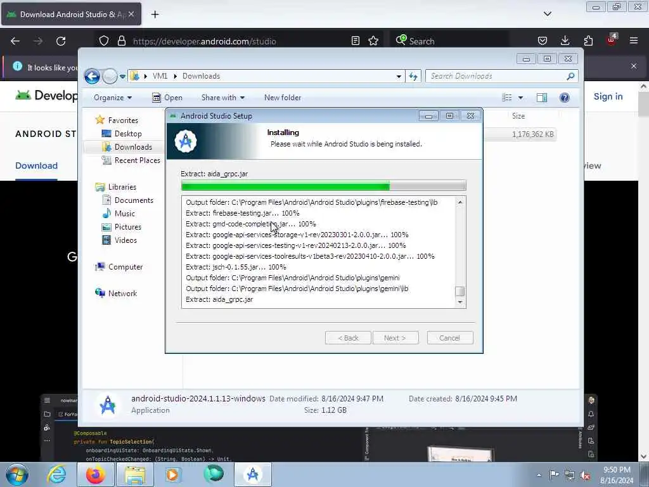This screenshot has width=649, height=487.
Task: Open the Organize menu in Explorer
Action: click(x=113, y=98)
